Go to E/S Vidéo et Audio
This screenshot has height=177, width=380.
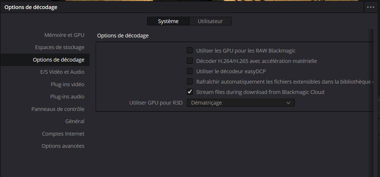click(x=62, y=72)
